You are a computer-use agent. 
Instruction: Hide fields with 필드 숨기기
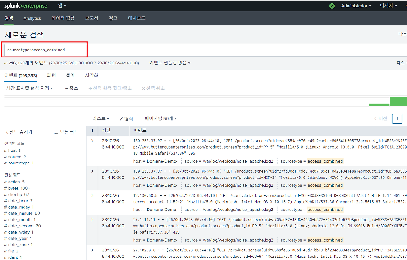point(19,132)
